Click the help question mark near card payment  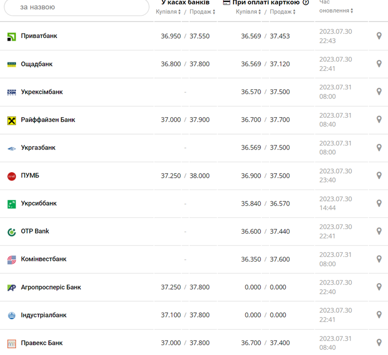306,3
